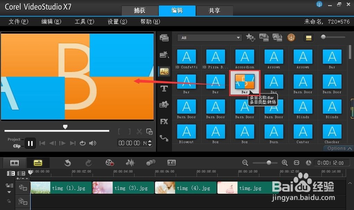The width and height of the screenshot is (354, 210).
Task: Set Mark-out bracket
Action: (x=129, y=132)
